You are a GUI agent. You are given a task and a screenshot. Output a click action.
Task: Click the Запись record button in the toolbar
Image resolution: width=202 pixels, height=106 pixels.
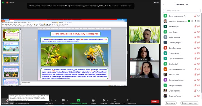(x=93, y=102)
